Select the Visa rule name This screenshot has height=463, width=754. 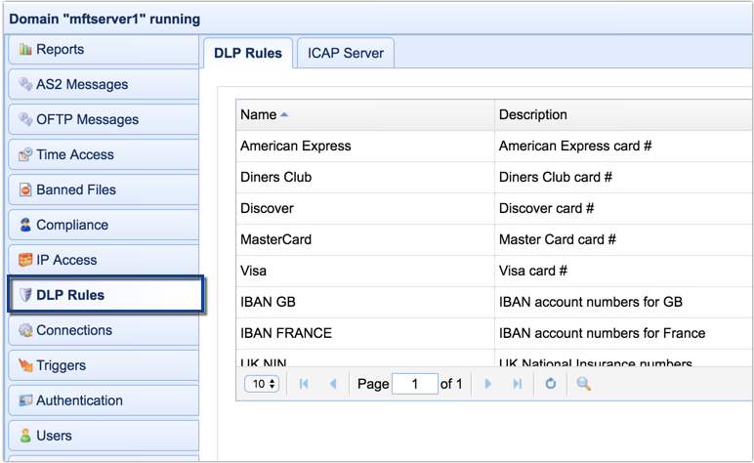(253, 271)
